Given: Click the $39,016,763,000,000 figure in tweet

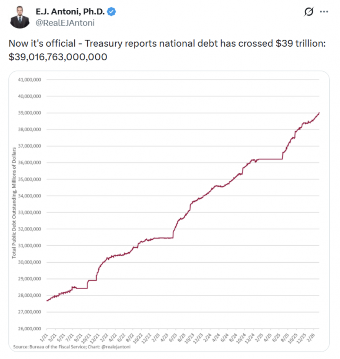Looking at the screenshot, I should point(58,56).
